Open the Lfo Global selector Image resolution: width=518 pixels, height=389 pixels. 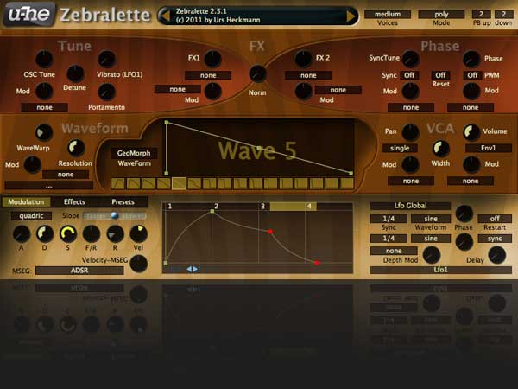(410, 206)
